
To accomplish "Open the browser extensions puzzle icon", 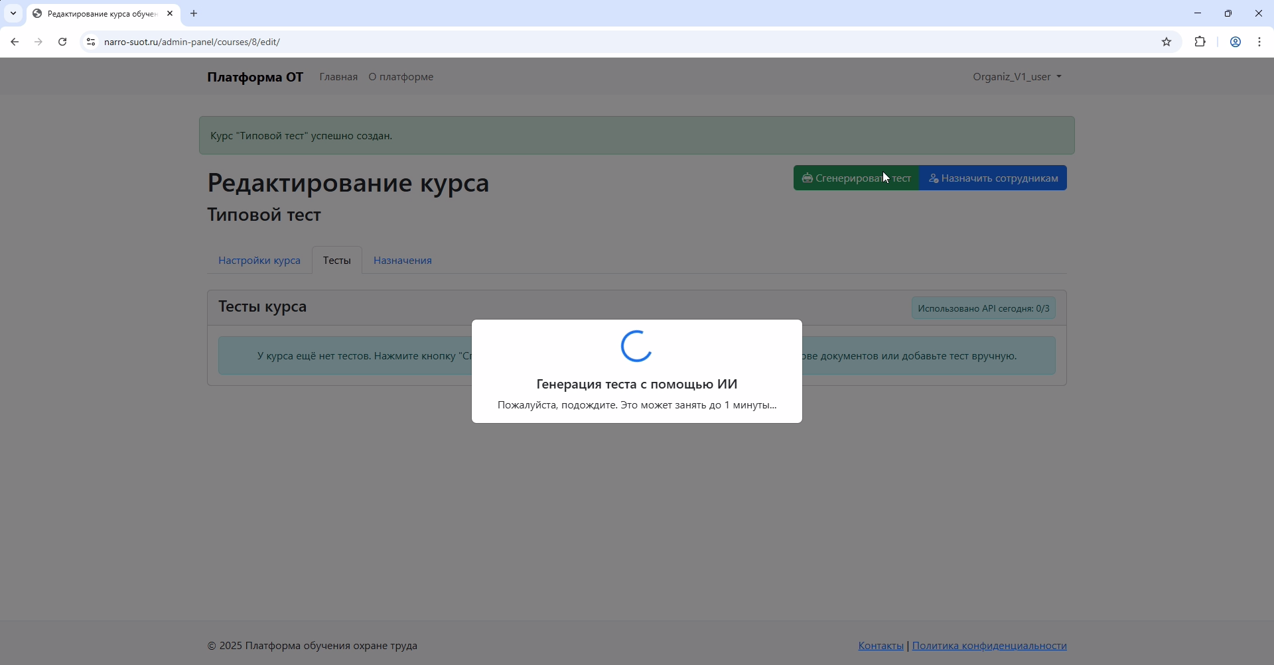I will coord(1200,42).
